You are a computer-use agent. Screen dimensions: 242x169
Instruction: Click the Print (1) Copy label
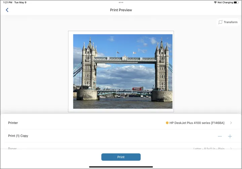pyautogui.click(x=18, y=136)
